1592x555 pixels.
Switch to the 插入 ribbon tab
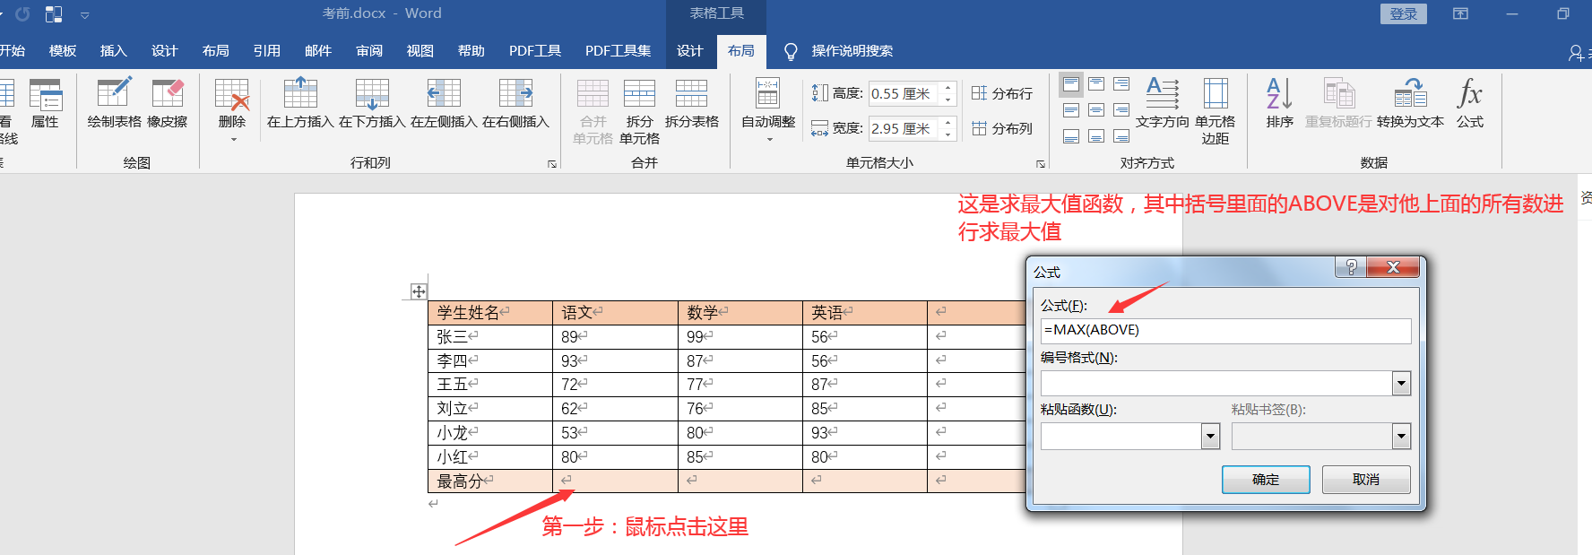click(114, 51)
